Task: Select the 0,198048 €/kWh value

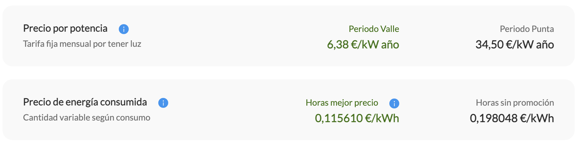Action: click(x=512, y=118)
